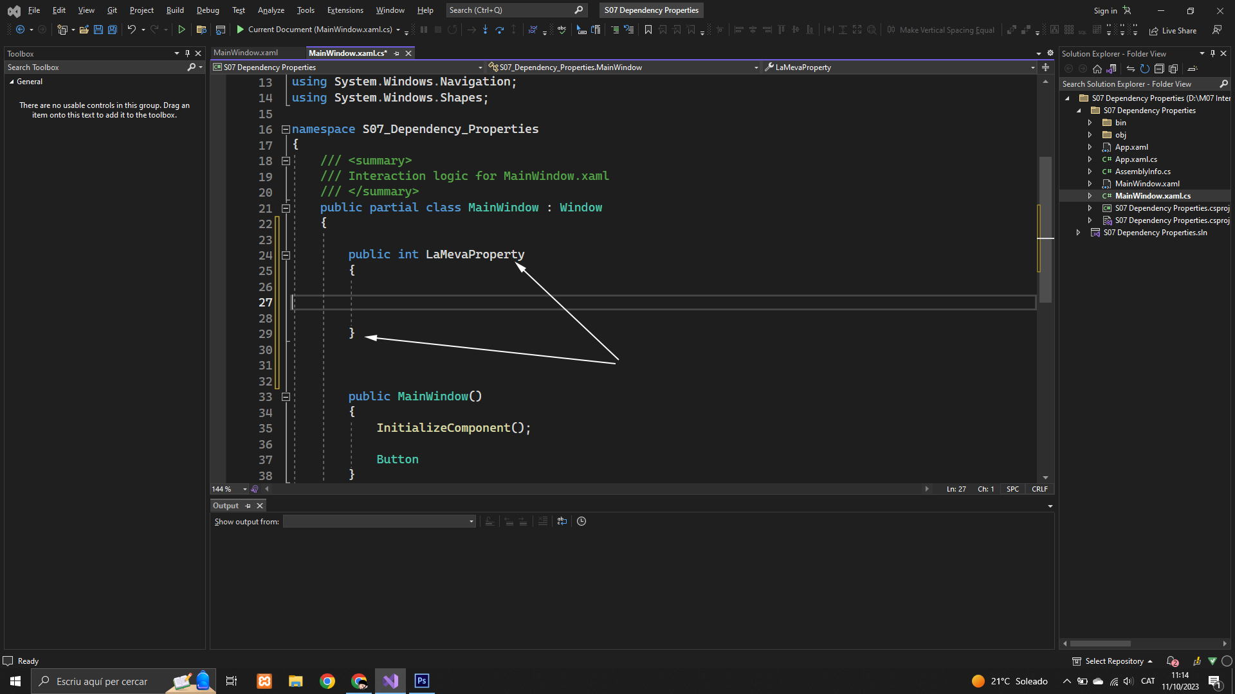
Task: Refresh the Solution Explorer tree
Action: (1145, 69)
